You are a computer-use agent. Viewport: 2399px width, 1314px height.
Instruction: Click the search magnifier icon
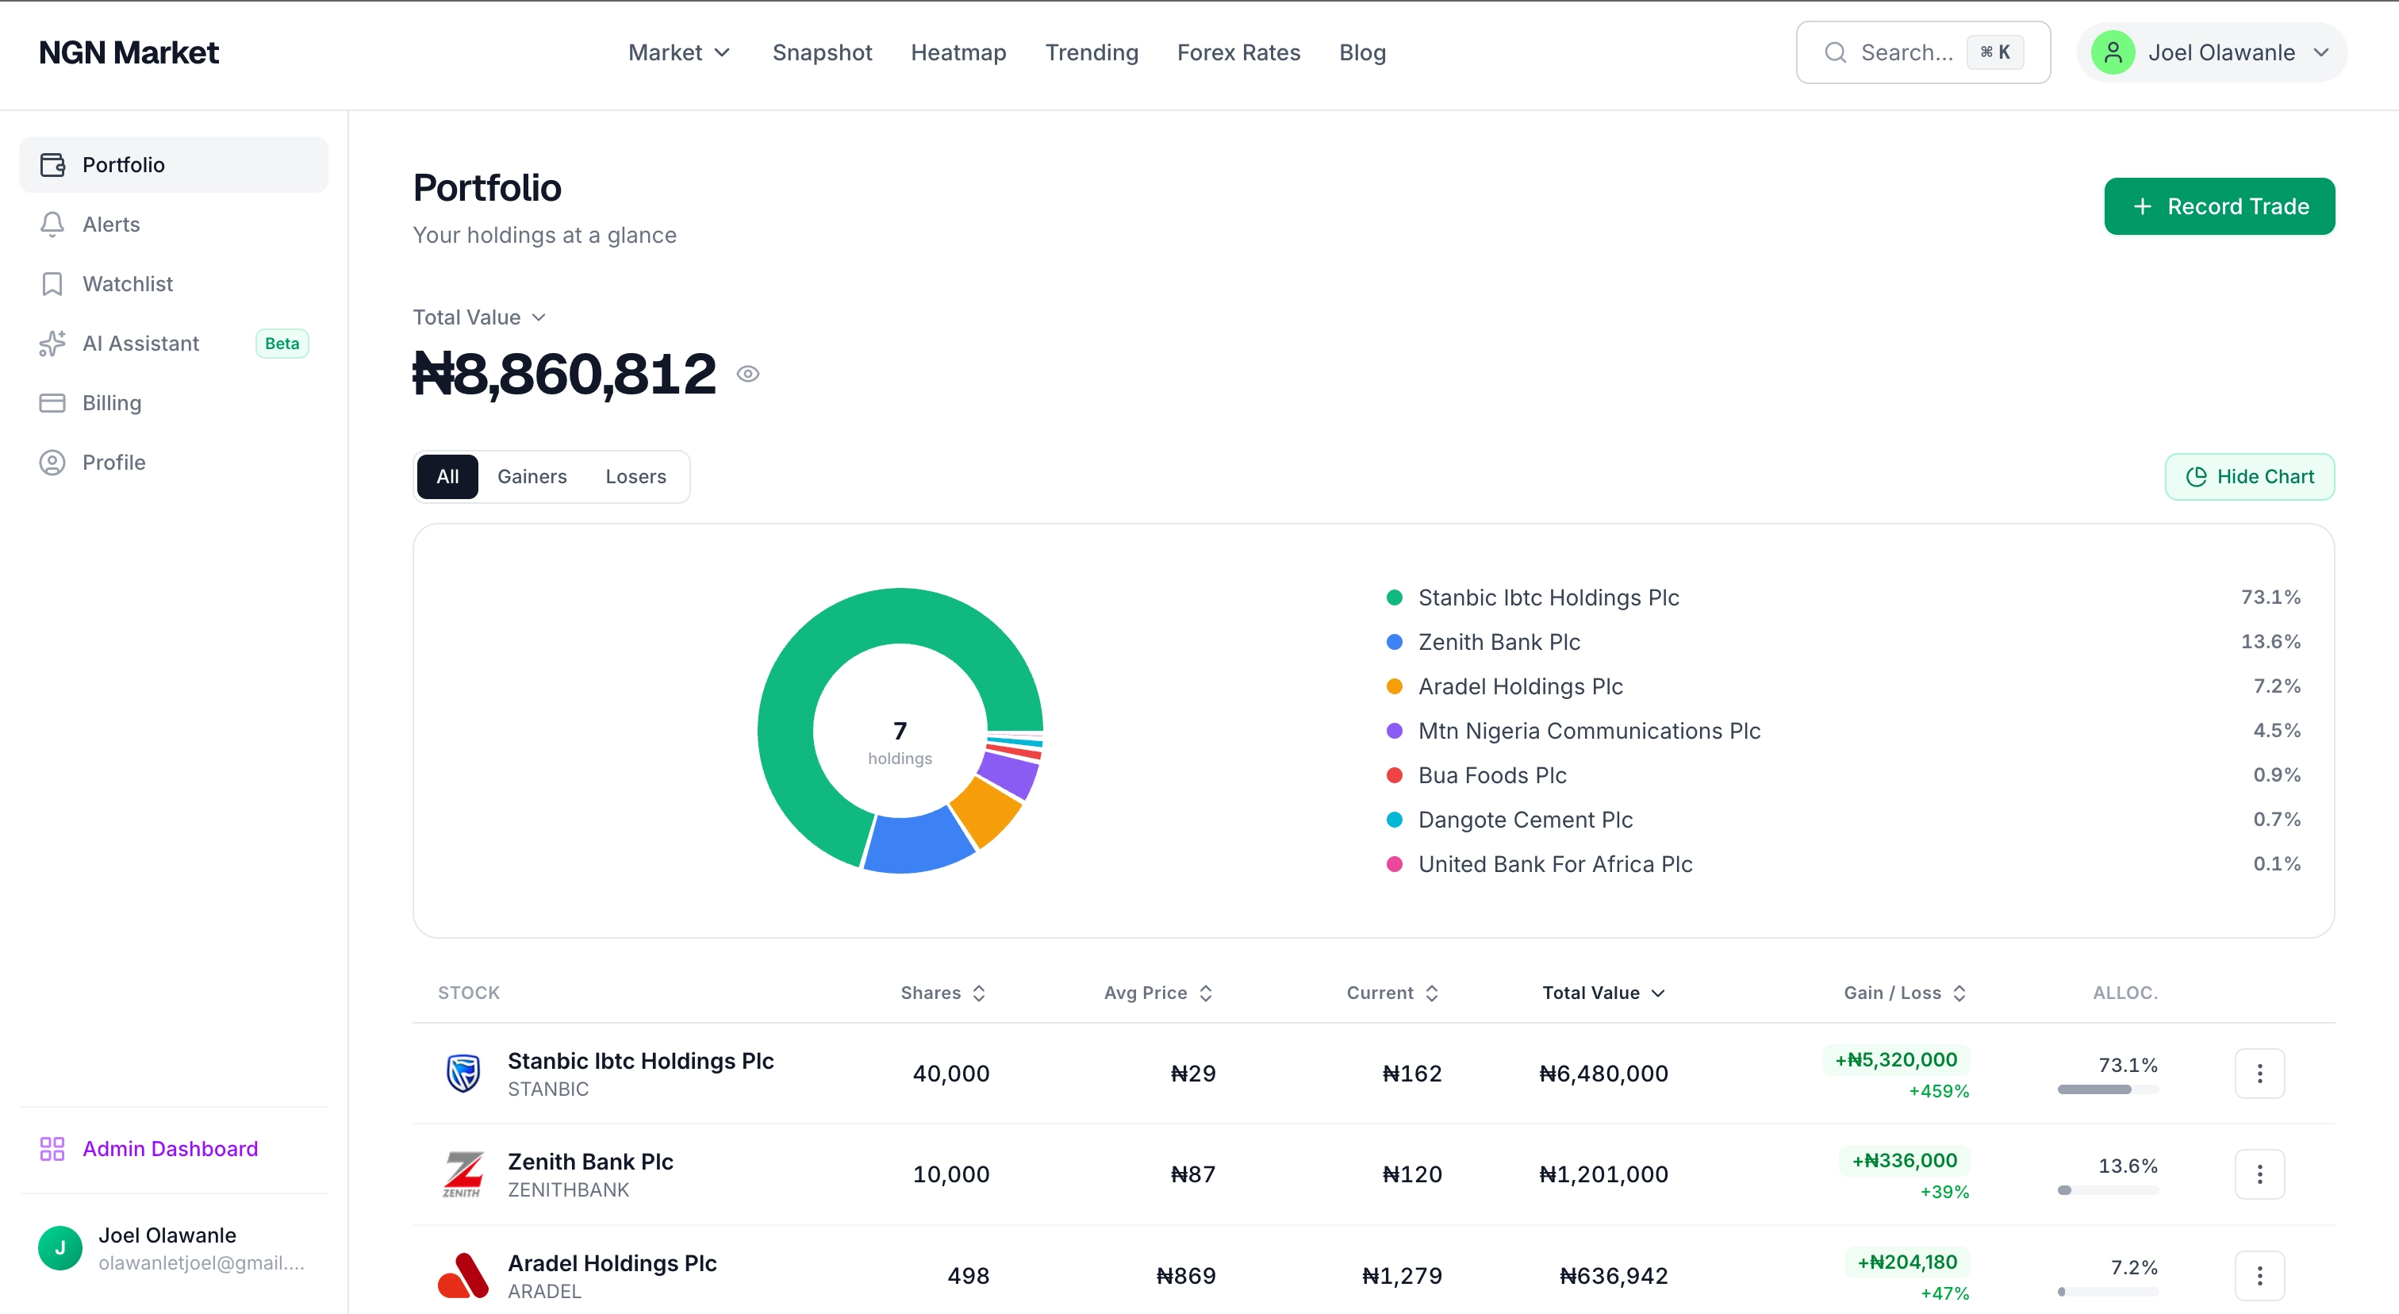tap(1835, 52)
